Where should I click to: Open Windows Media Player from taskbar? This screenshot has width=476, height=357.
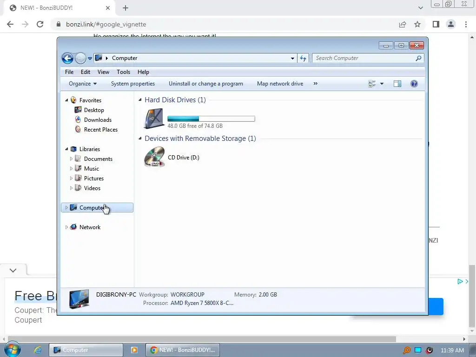[x=134, y=350]
